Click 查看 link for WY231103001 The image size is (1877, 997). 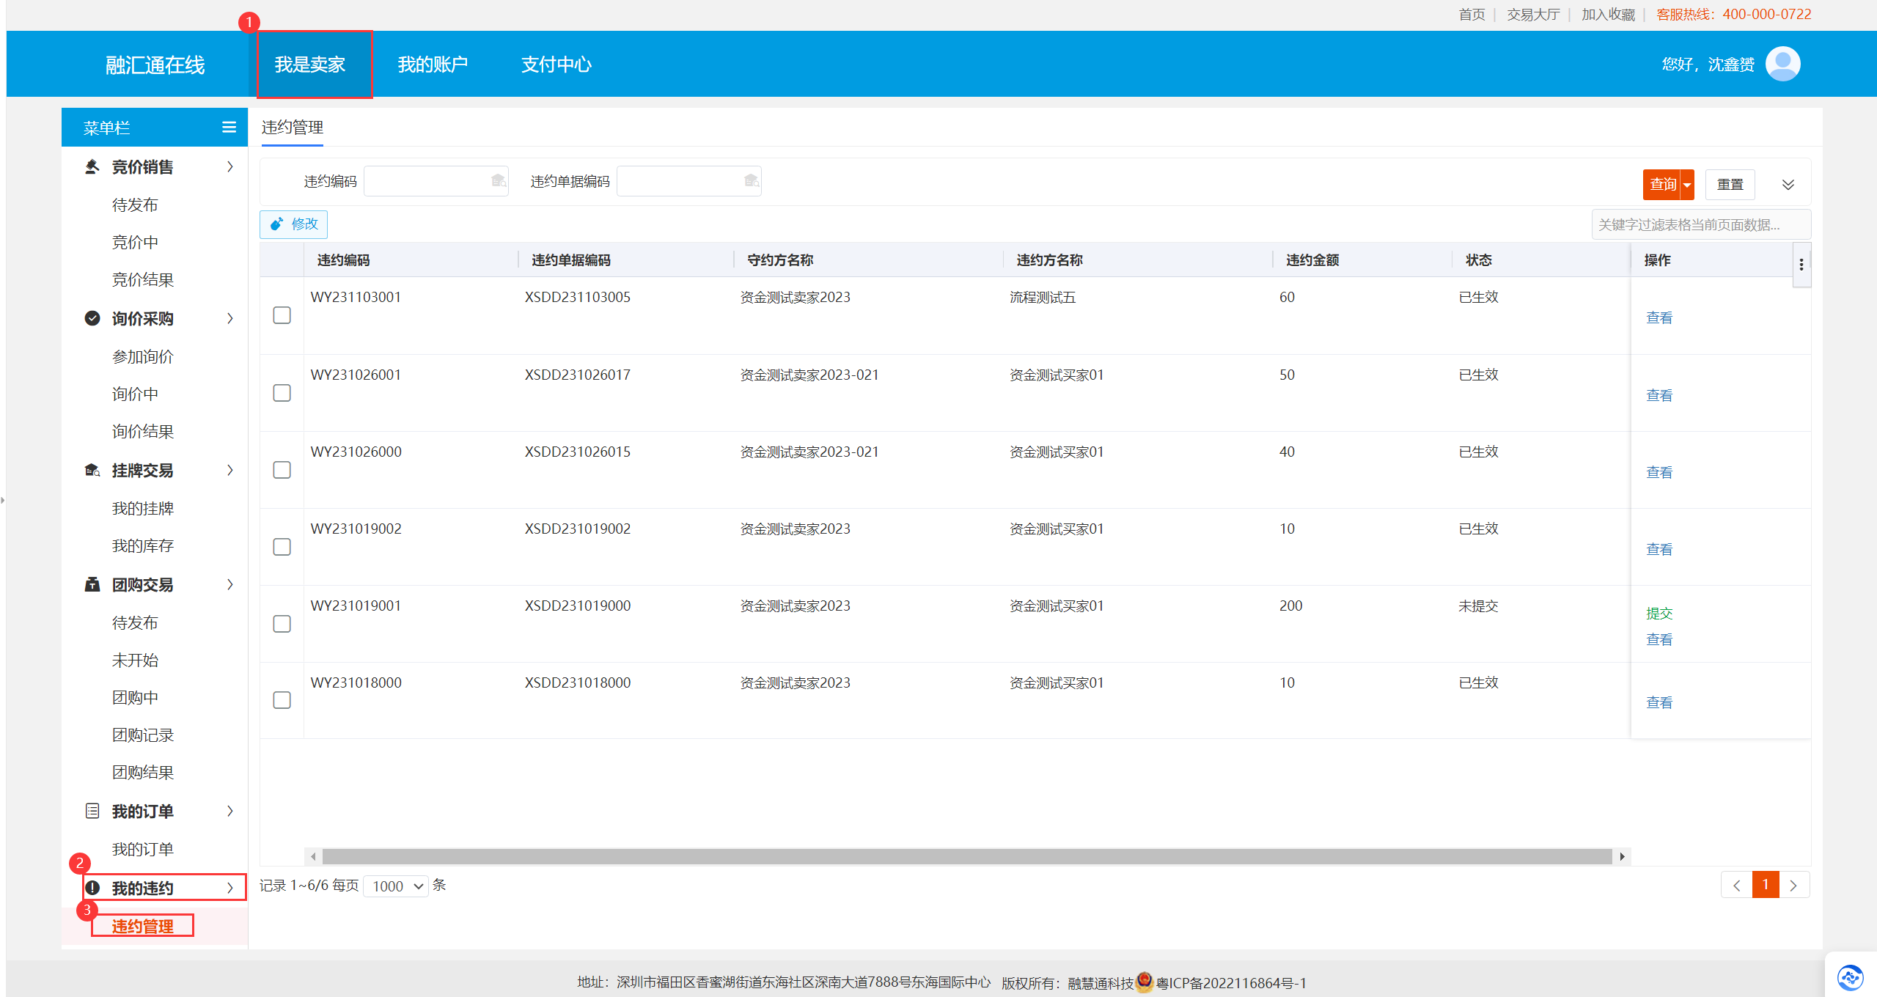click(x=1659, y=317)
